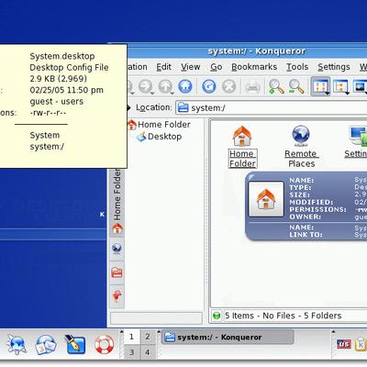Image resolution: width=367 pixels, height=367 pixels.
Task: Open Home Folder icon in main pane
Action: point(242,147)
